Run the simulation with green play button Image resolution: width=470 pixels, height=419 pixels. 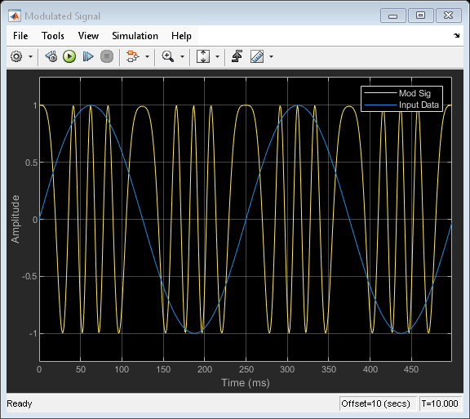tap(69, 56)
